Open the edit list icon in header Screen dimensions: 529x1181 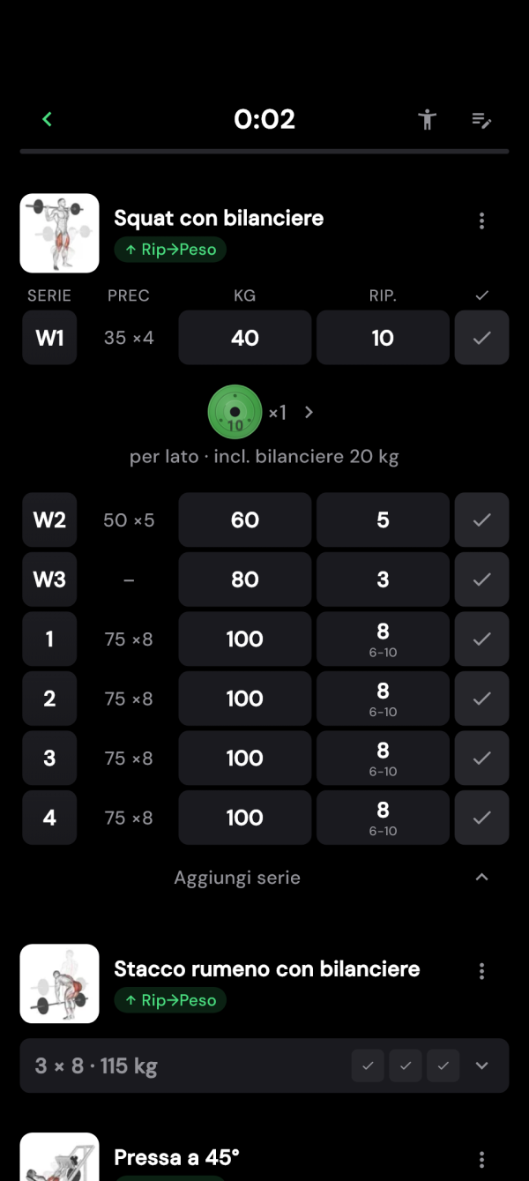click(x=481, y=120)
